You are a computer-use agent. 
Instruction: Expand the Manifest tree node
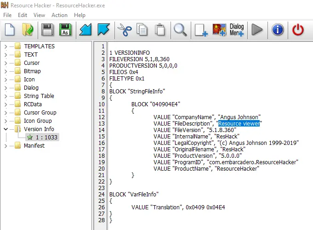(6, 146)
